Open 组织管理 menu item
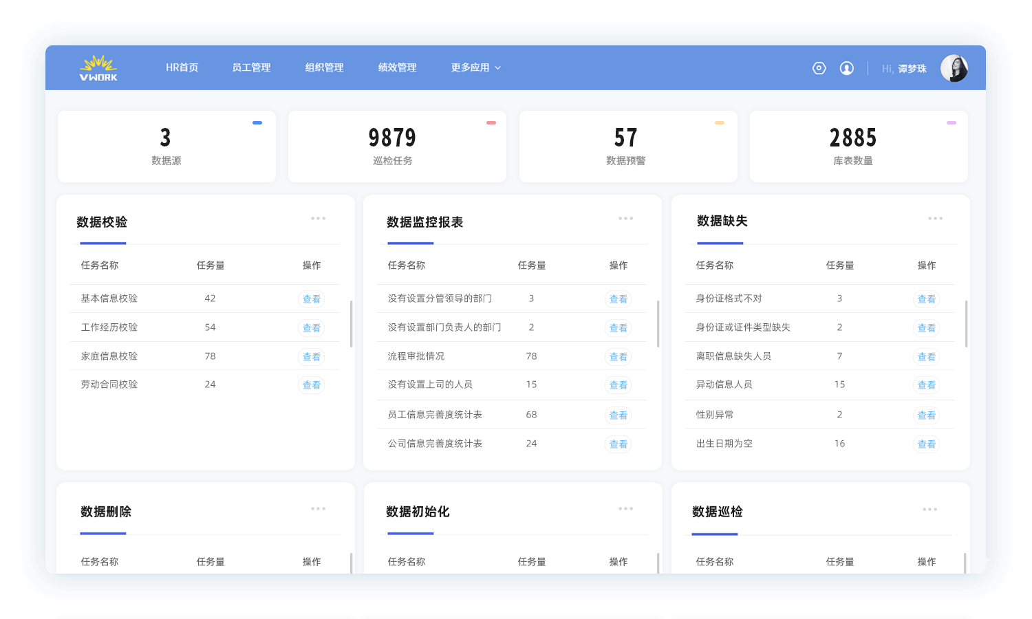The height and width of the screenshot is (619, 1032). click(324, 67)
